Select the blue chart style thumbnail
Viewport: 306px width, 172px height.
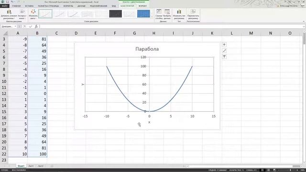coord(143,14)
